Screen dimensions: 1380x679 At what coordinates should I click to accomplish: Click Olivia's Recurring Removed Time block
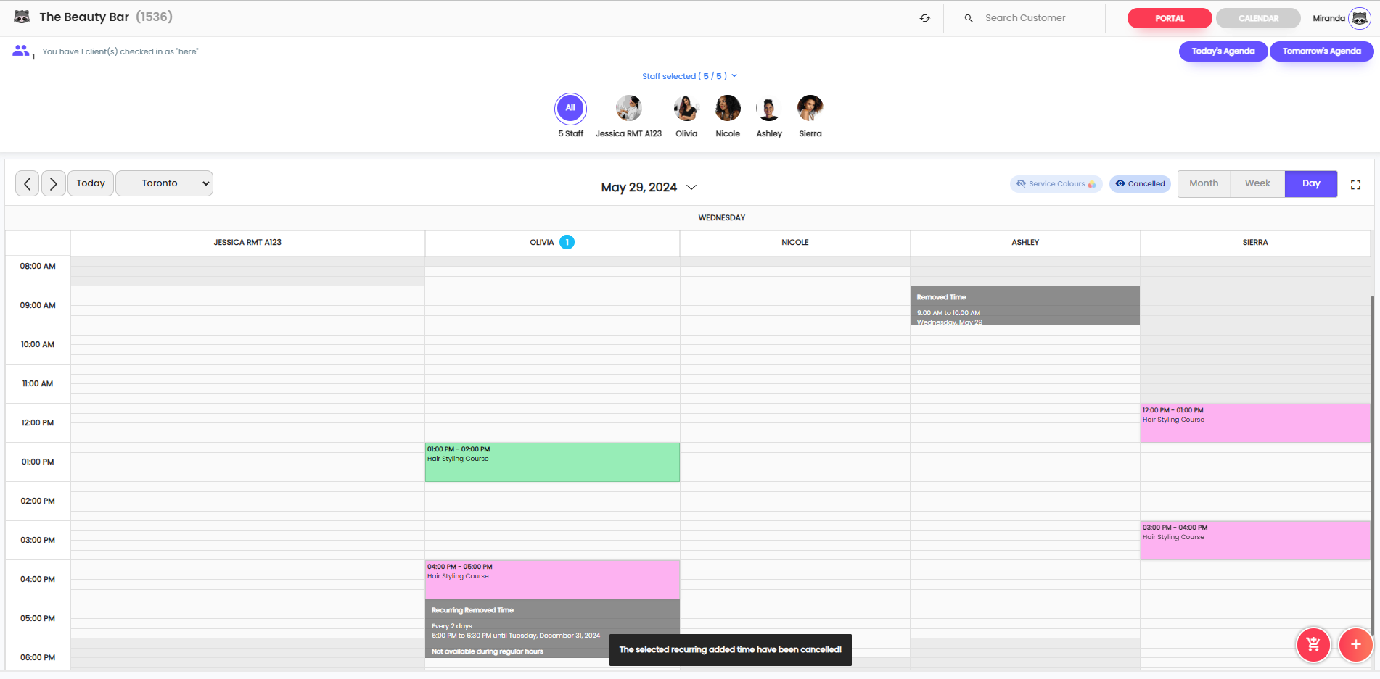(x=552, y=628)
